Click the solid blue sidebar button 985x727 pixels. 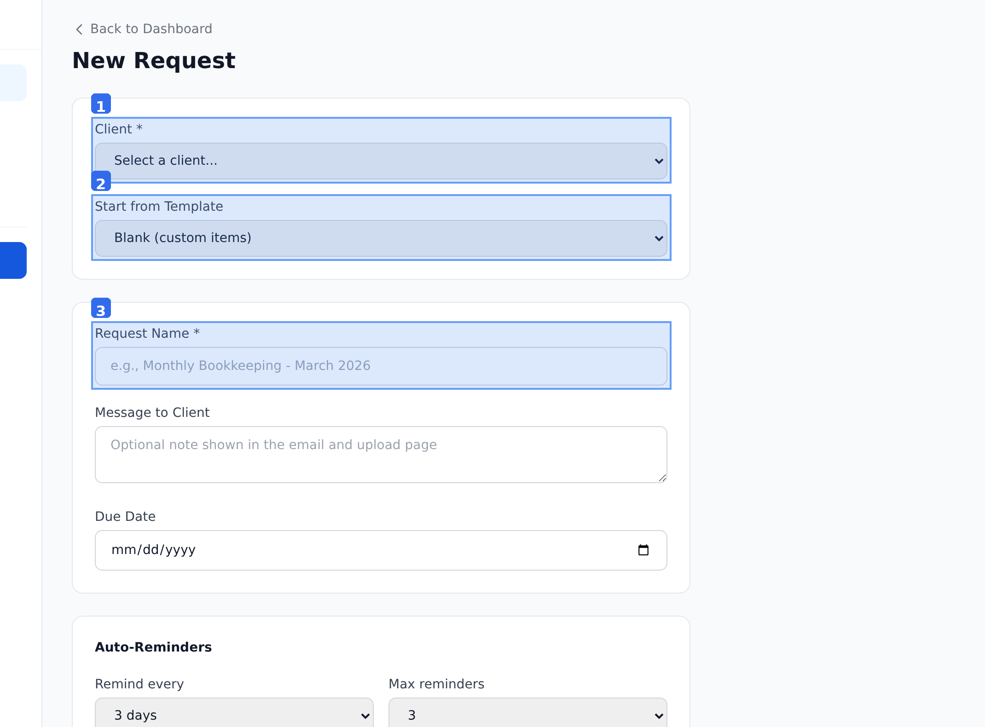click(13, 260)
